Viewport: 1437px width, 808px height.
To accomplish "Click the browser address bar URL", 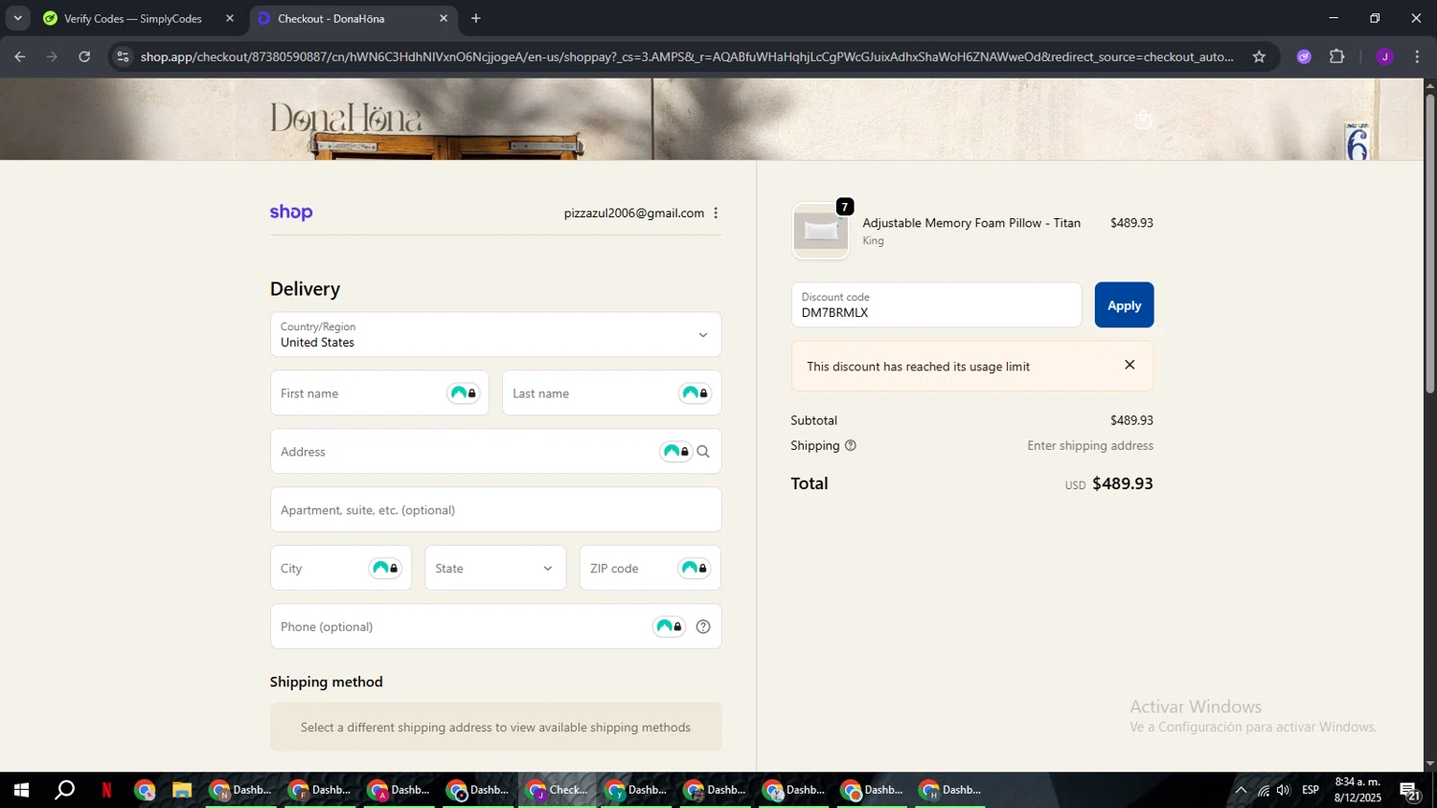I will point(686,56).
